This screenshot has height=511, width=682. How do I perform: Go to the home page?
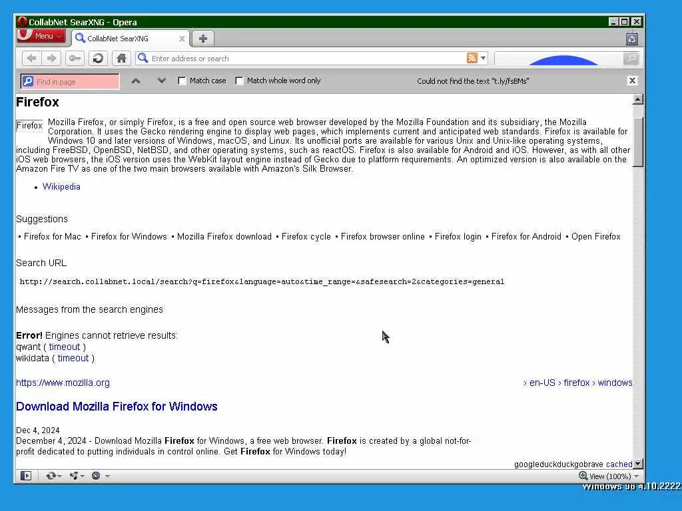click(x=121, y=59)
